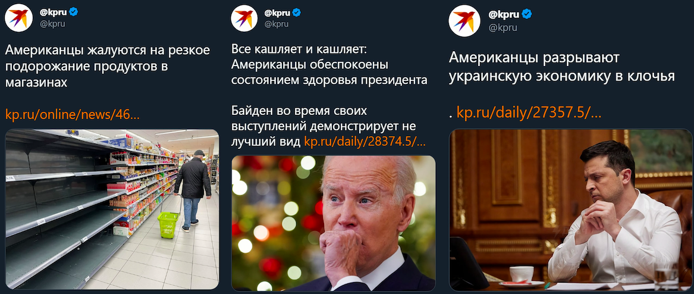This screenshot has height=294, width=694.
Task: Open the kp.ru/online/news/46... link
Action: [x=73, y=115]
